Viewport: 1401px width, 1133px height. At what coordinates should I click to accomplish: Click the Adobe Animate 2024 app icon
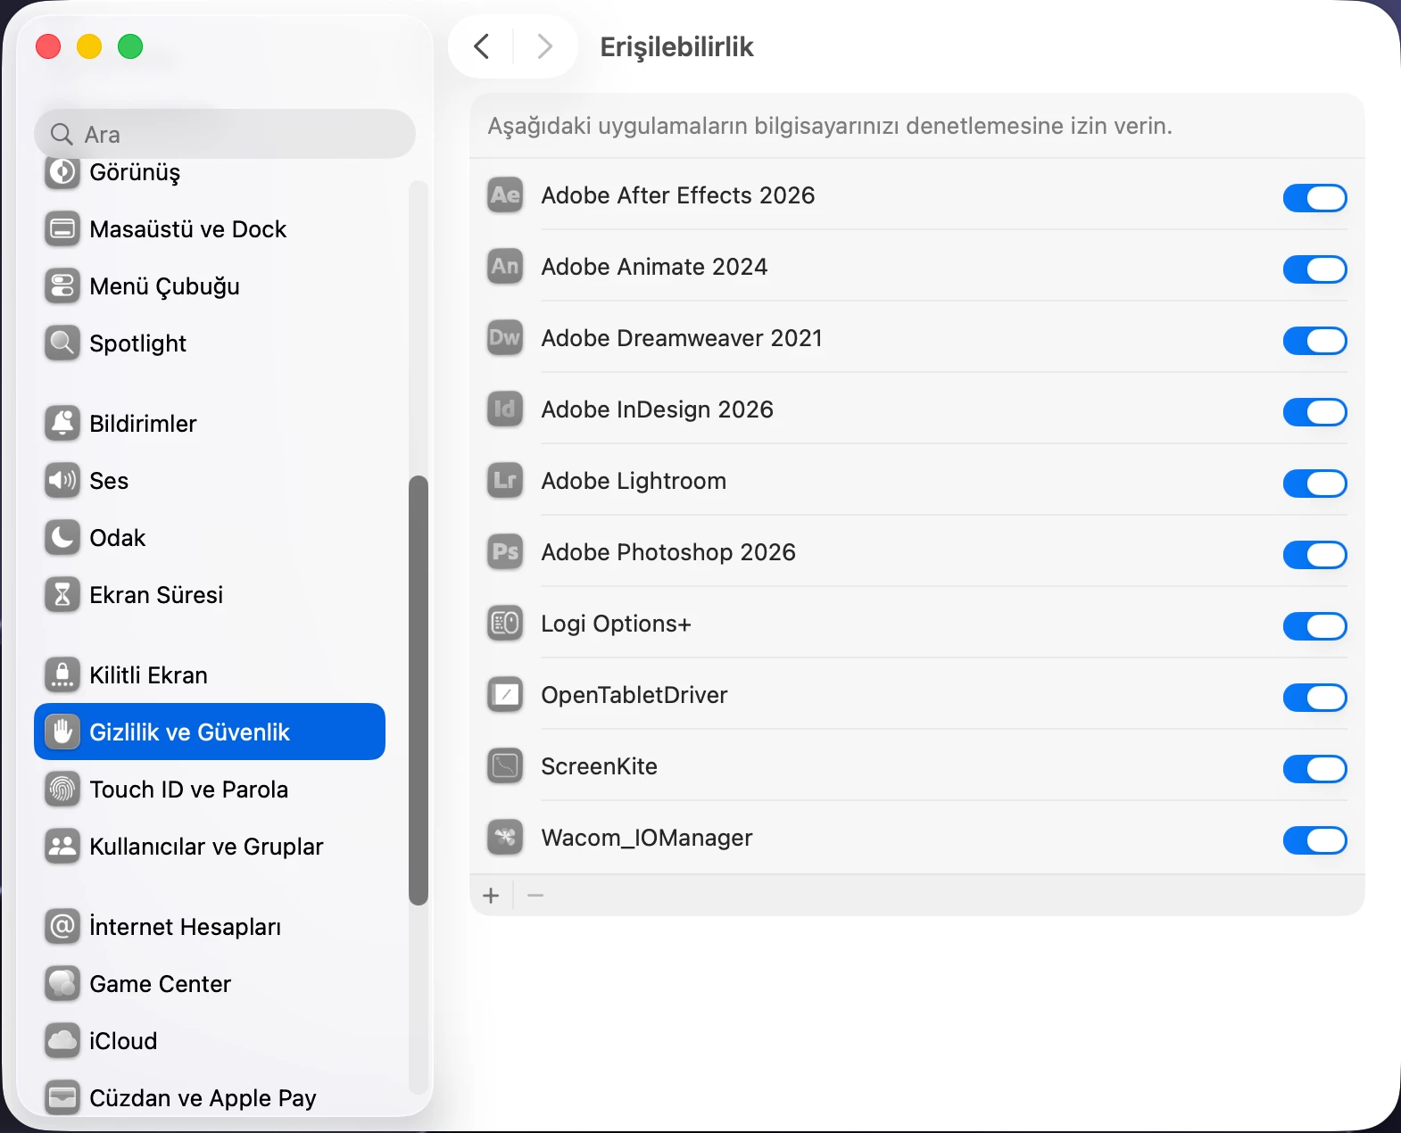click(x=505, y=267)
